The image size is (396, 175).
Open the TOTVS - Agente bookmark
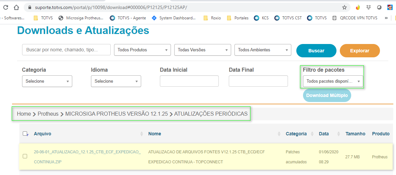tap(128, 18)
